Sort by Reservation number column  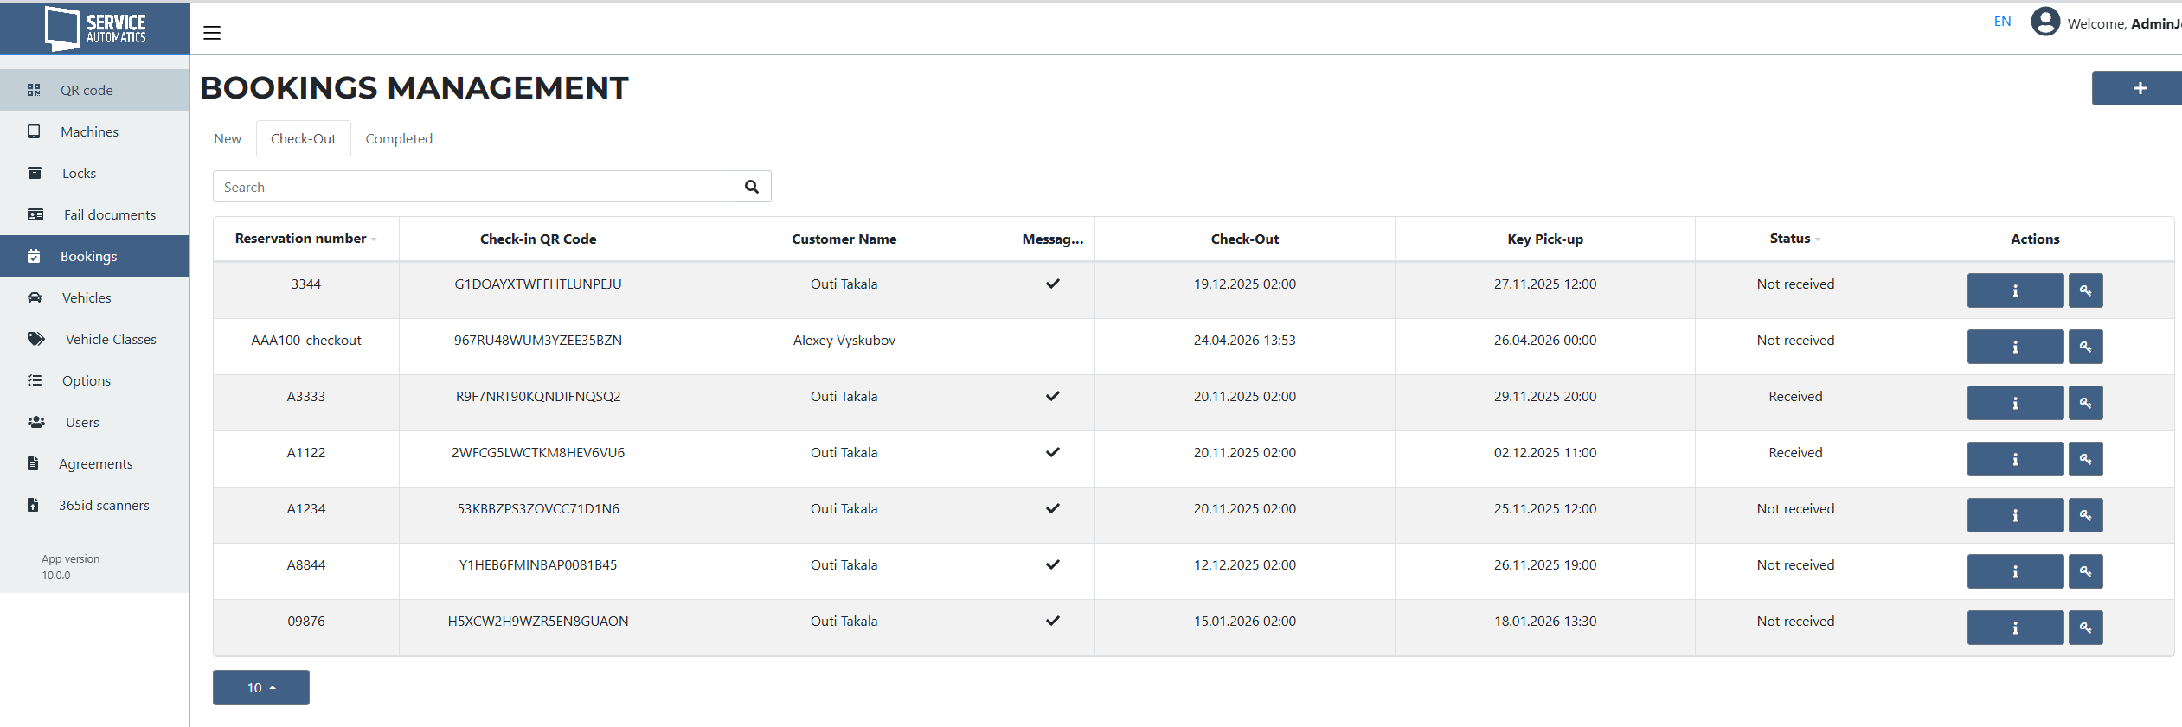coord(305,239)
